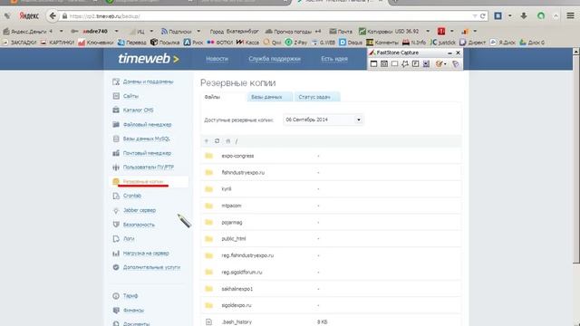580x326 pixels.
Task: Open Crontab in the sidebar
Action: click(x=132, y=196)
